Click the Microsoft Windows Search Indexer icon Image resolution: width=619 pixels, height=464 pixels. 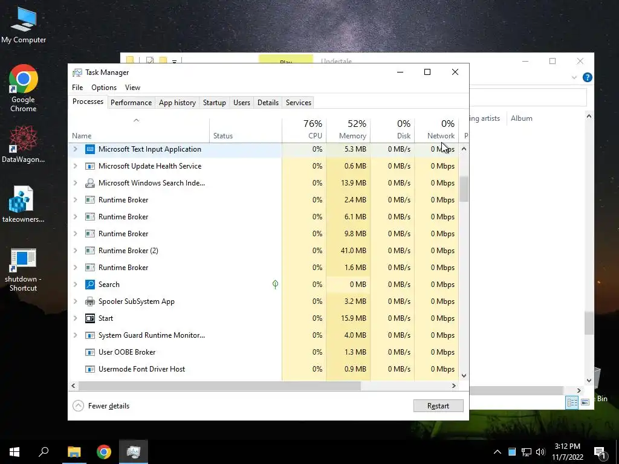(x=90, y=183)
